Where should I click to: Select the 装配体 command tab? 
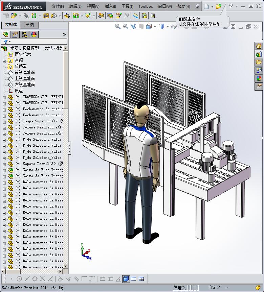pyautogui.click(x=11, y=25)
